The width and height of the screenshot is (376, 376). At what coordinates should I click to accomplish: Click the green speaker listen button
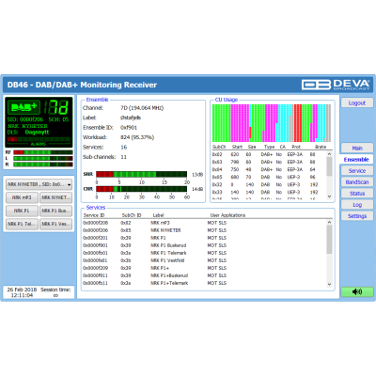[357, 291]
